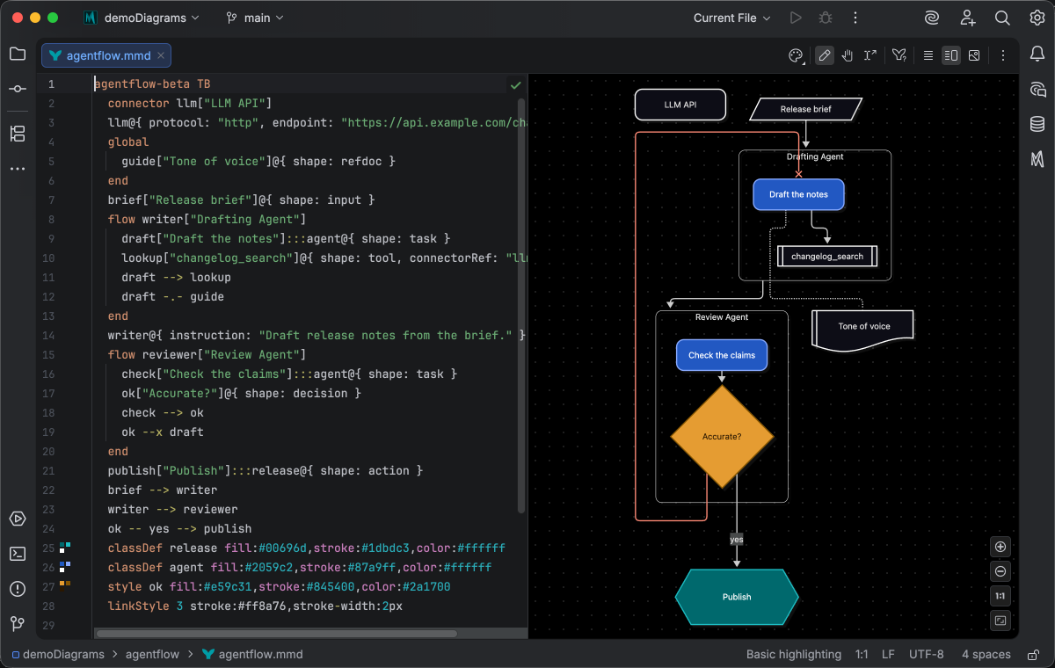Open the AI swirl assistant icon in title bar
This screenshot has height=668, width=1055.
click(x=932, y=18)
